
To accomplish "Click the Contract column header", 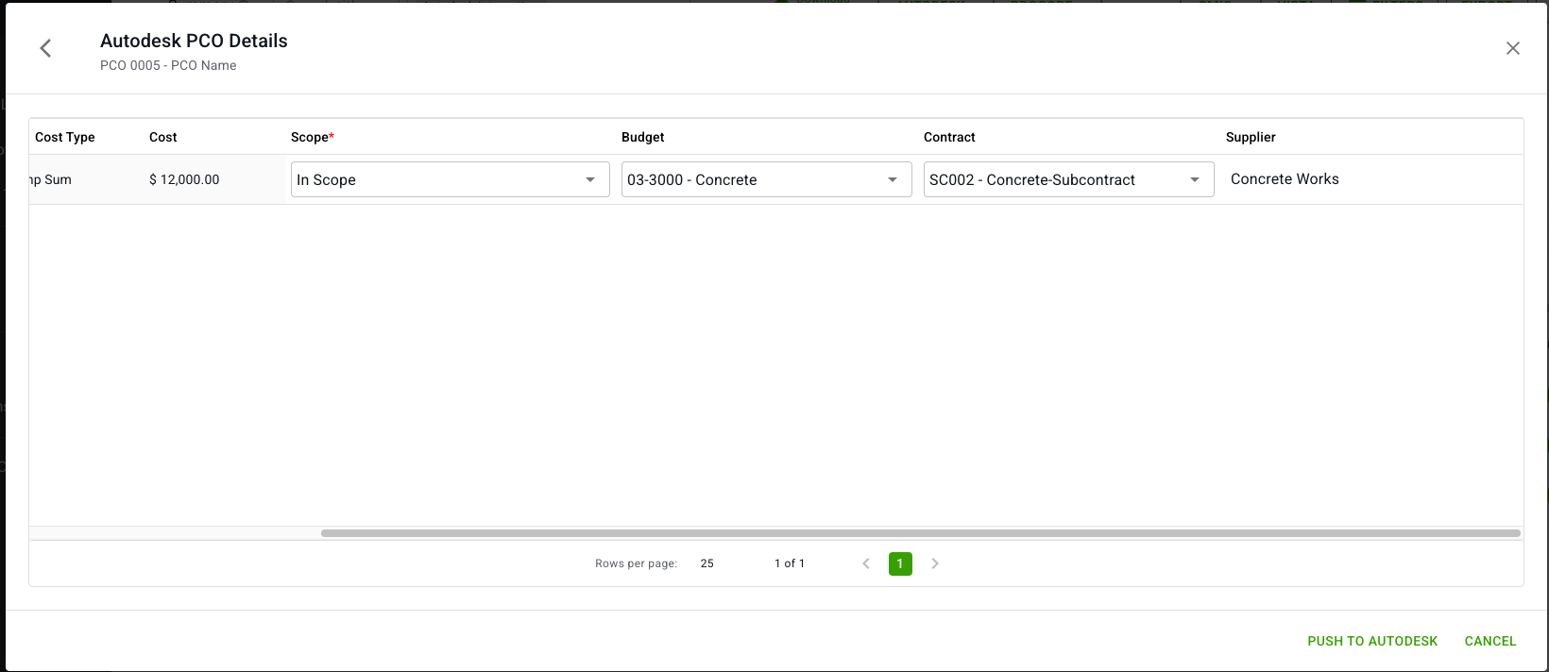I will click(949, 137).
